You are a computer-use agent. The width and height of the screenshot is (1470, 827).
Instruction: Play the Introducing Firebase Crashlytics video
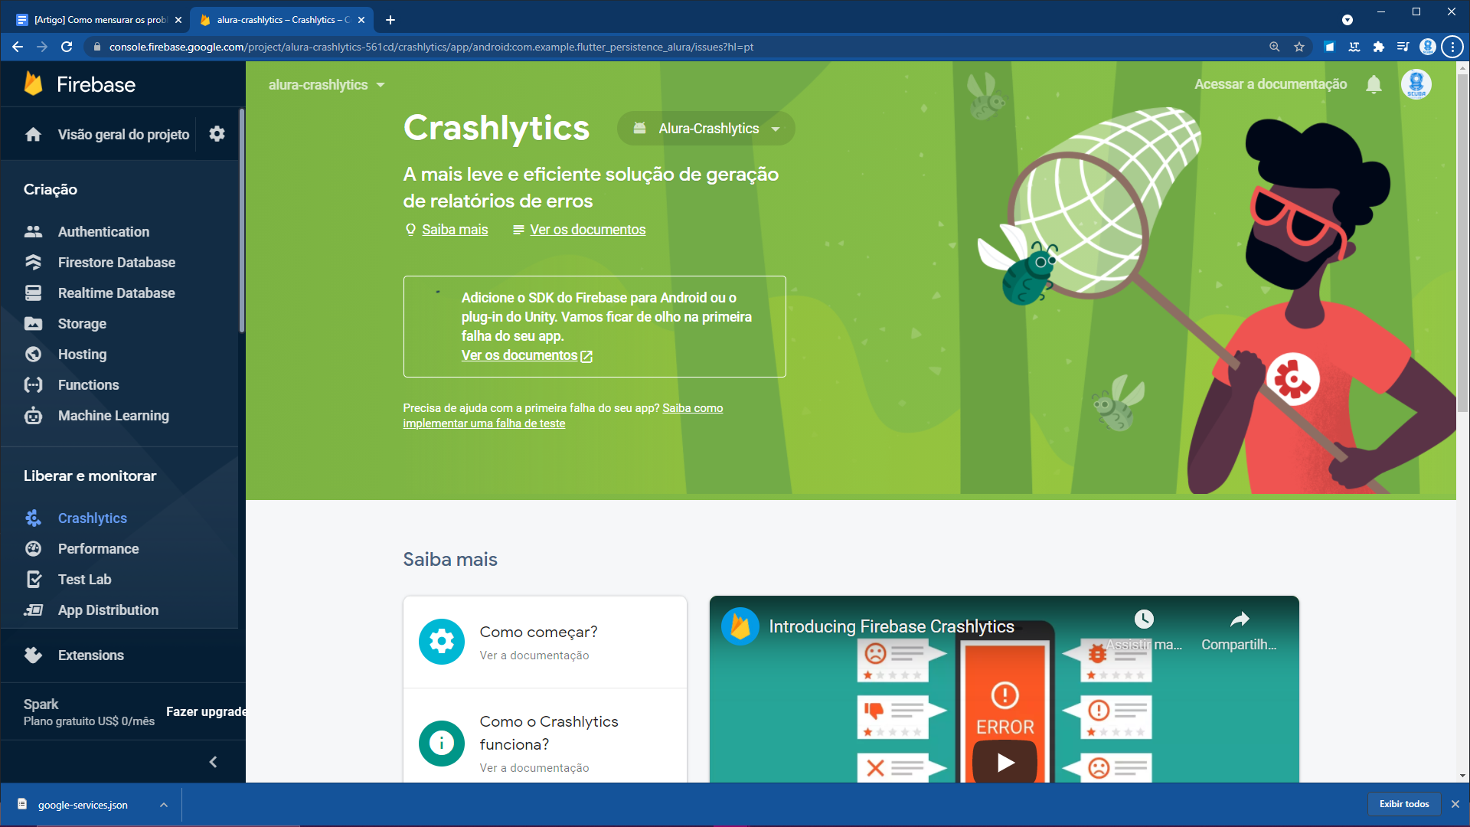click(x=1005, y=762)
